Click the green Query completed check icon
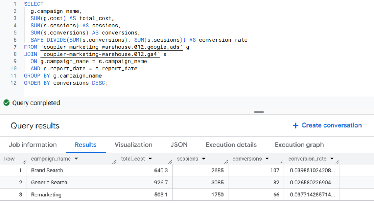The image size is (374, 203). coord(7,103)
